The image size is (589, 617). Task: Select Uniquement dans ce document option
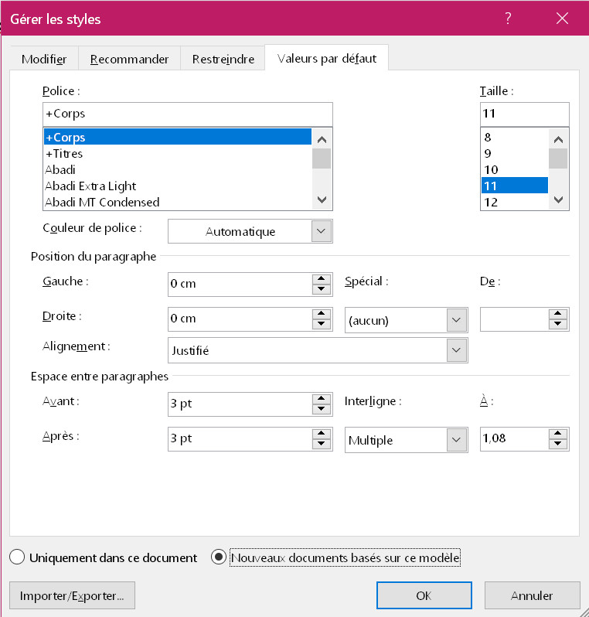click(x=18, y=557)
